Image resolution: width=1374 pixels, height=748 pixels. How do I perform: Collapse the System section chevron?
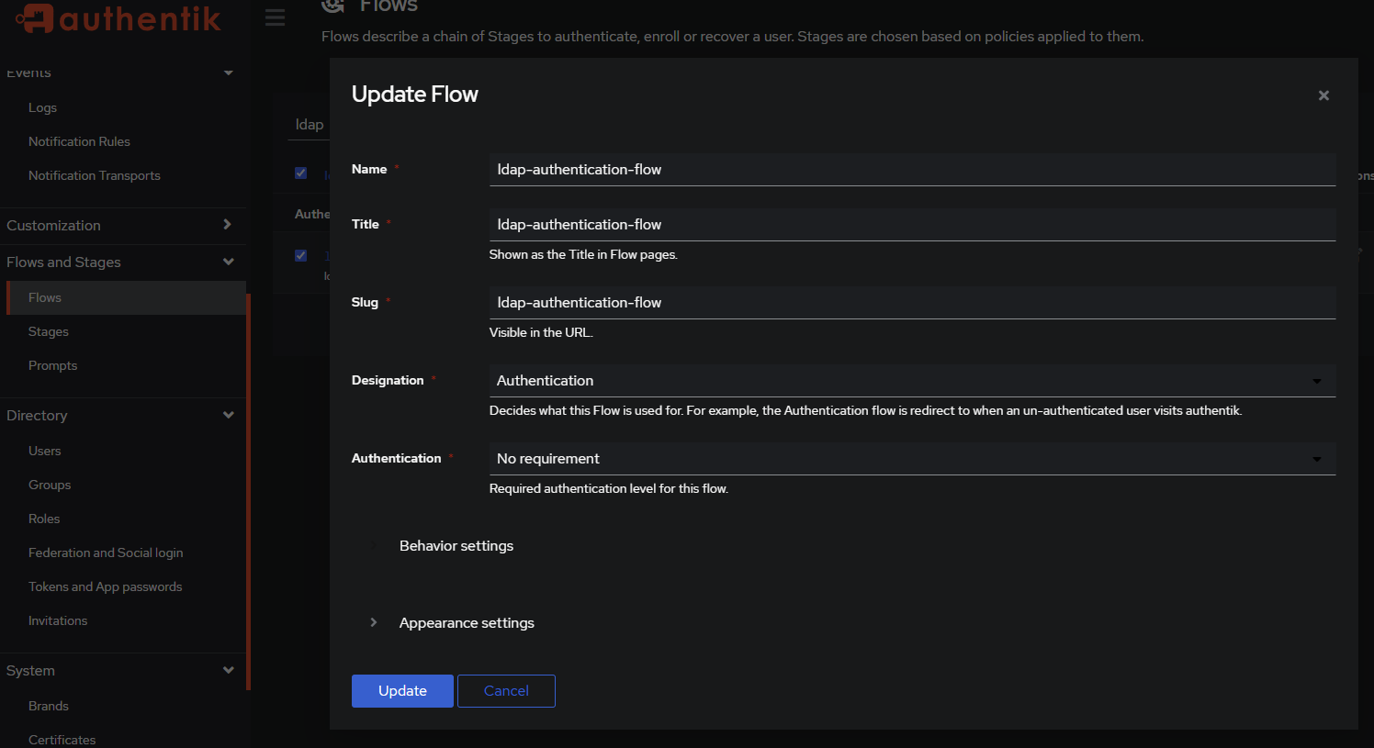(x=228, y=671)
